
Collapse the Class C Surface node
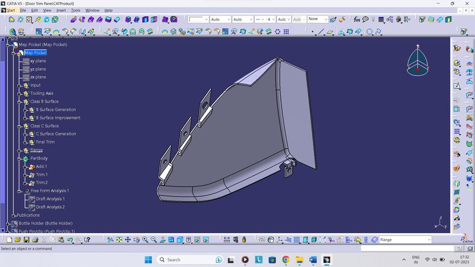(x=20, y=126)
